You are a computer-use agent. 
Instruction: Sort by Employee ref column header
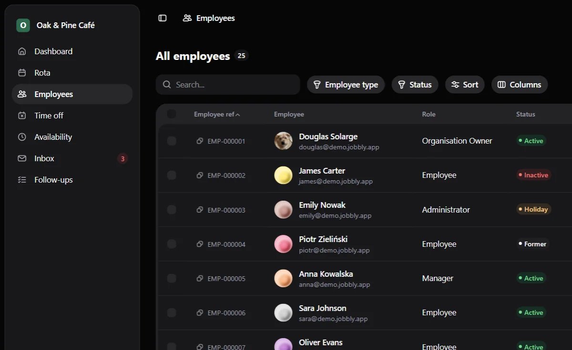pyautogui.click(x=217, y=114)
